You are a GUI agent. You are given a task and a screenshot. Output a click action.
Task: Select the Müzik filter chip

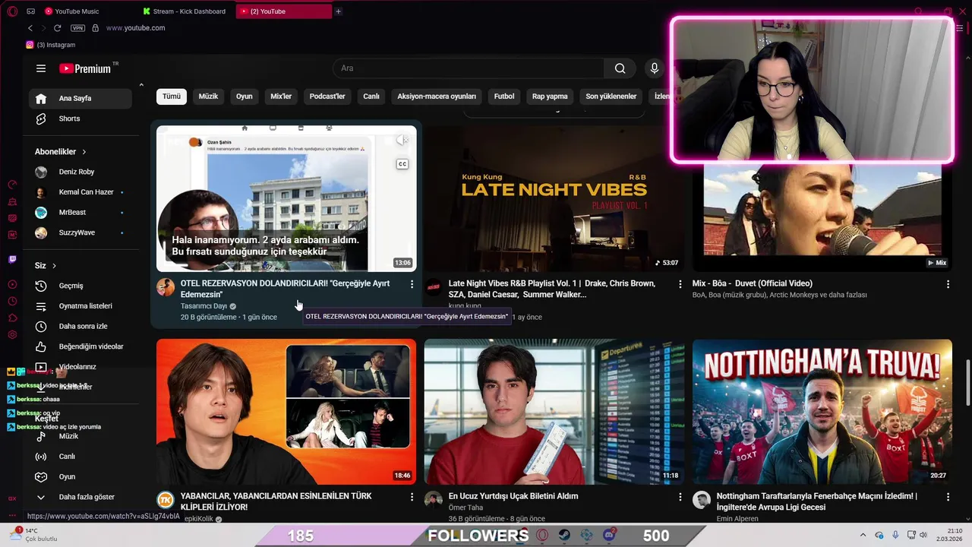pos(208,96)
